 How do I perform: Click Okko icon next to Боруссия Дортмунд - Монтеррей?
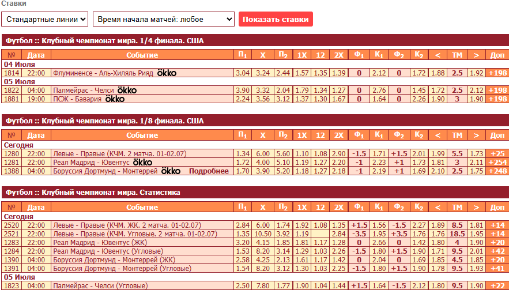[x=171, y=171]
